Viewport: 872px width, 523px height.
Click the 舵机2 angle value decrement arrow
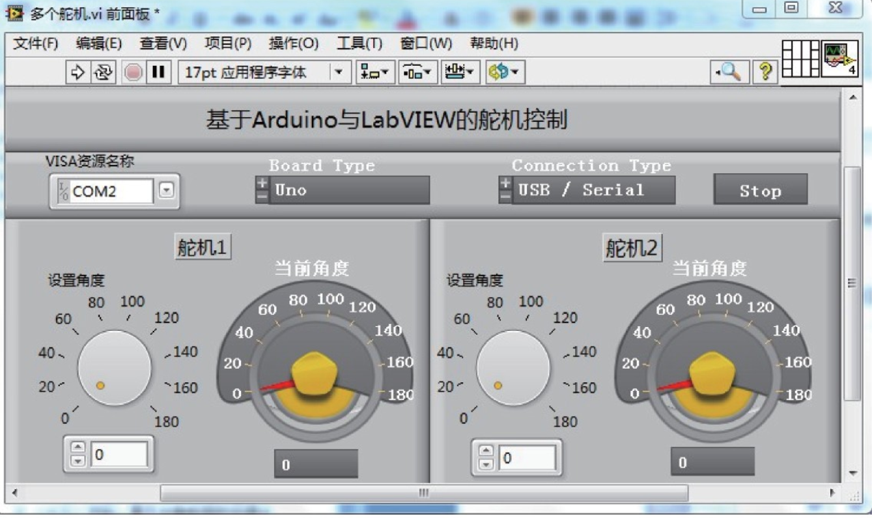(486, 464)
